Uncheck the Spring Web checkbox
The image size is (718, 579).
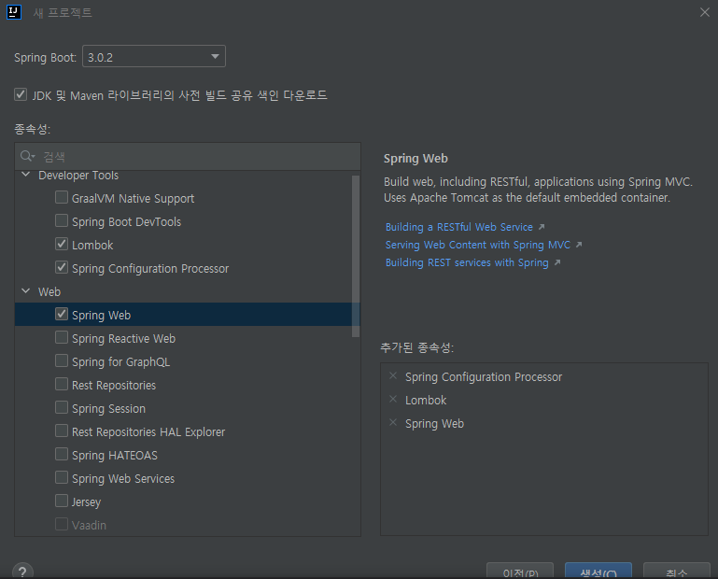tap(62, 314)
